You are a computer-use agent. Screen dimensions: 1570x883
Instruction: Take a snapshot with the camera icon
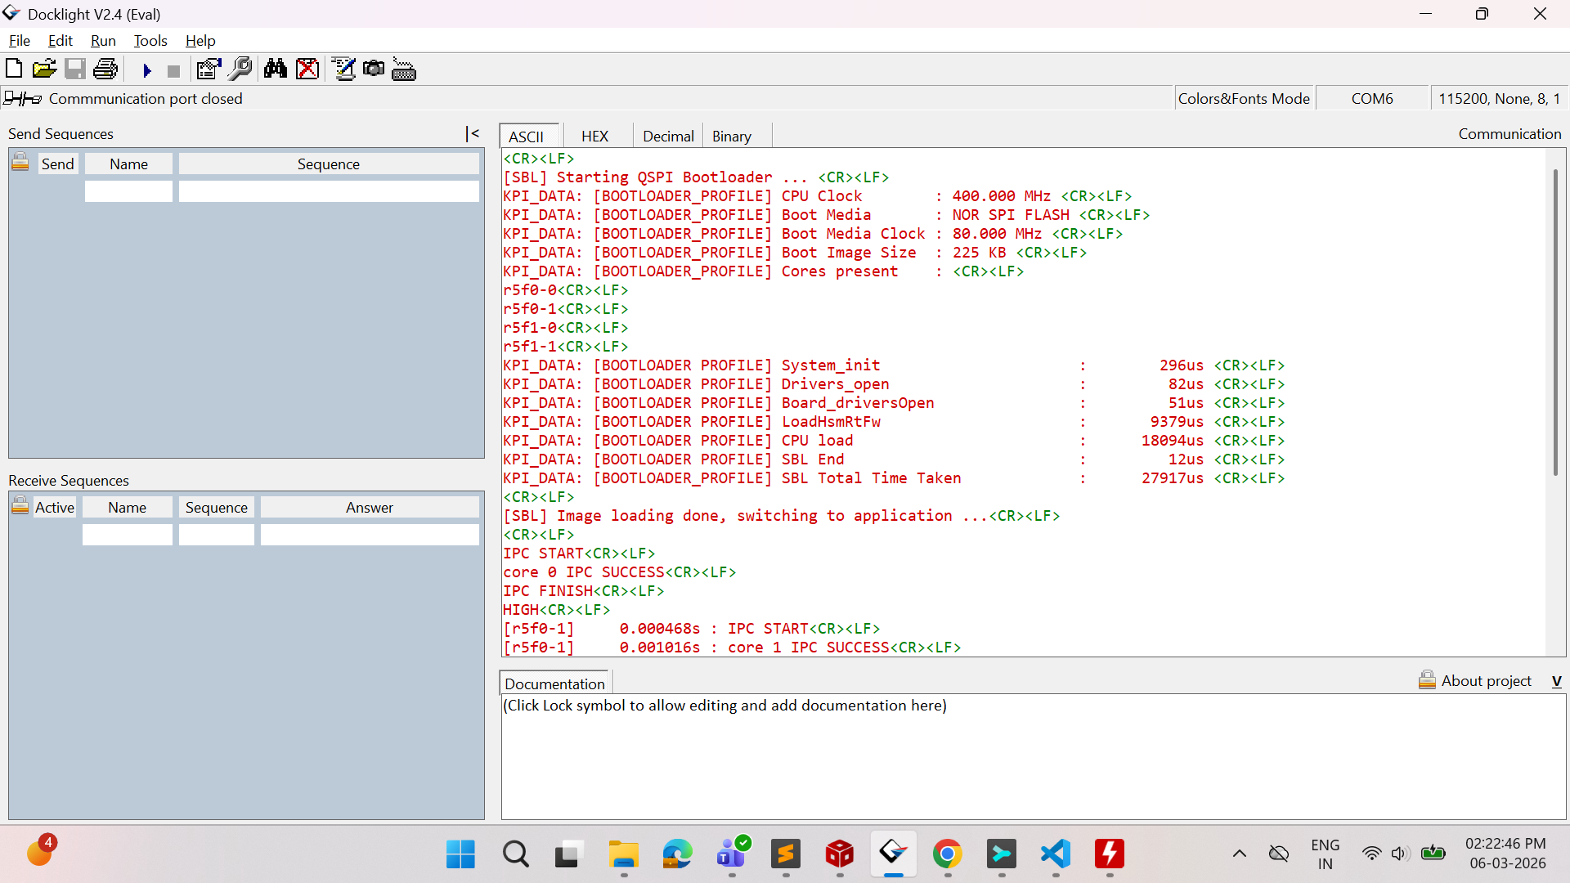[374, 69]
